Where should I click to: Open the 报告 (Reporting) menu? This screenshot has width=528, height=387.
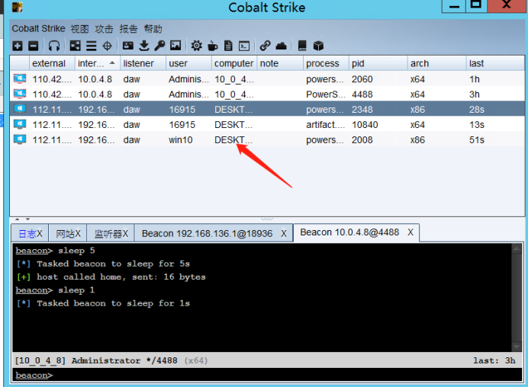click(x=128, y=29)
